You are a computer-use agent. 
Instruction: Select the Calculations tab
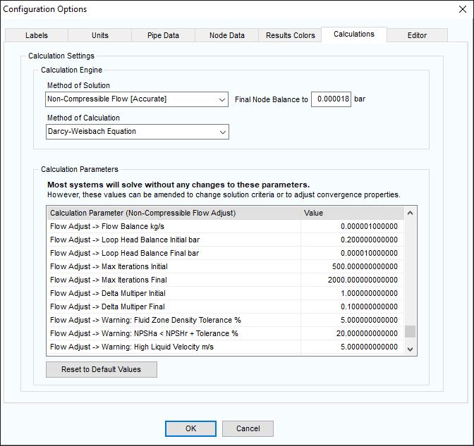354,34
